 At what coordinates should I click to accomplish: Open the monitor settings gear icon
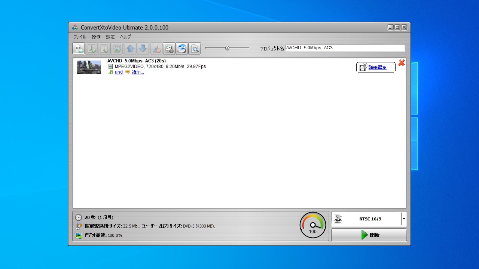coord(169,49)
